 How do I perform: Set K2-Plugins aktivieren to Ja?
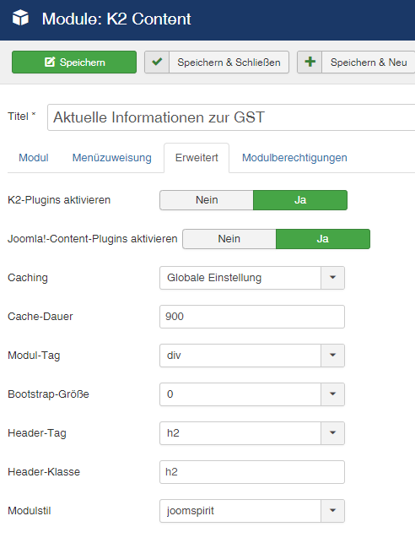click(300, 200)
